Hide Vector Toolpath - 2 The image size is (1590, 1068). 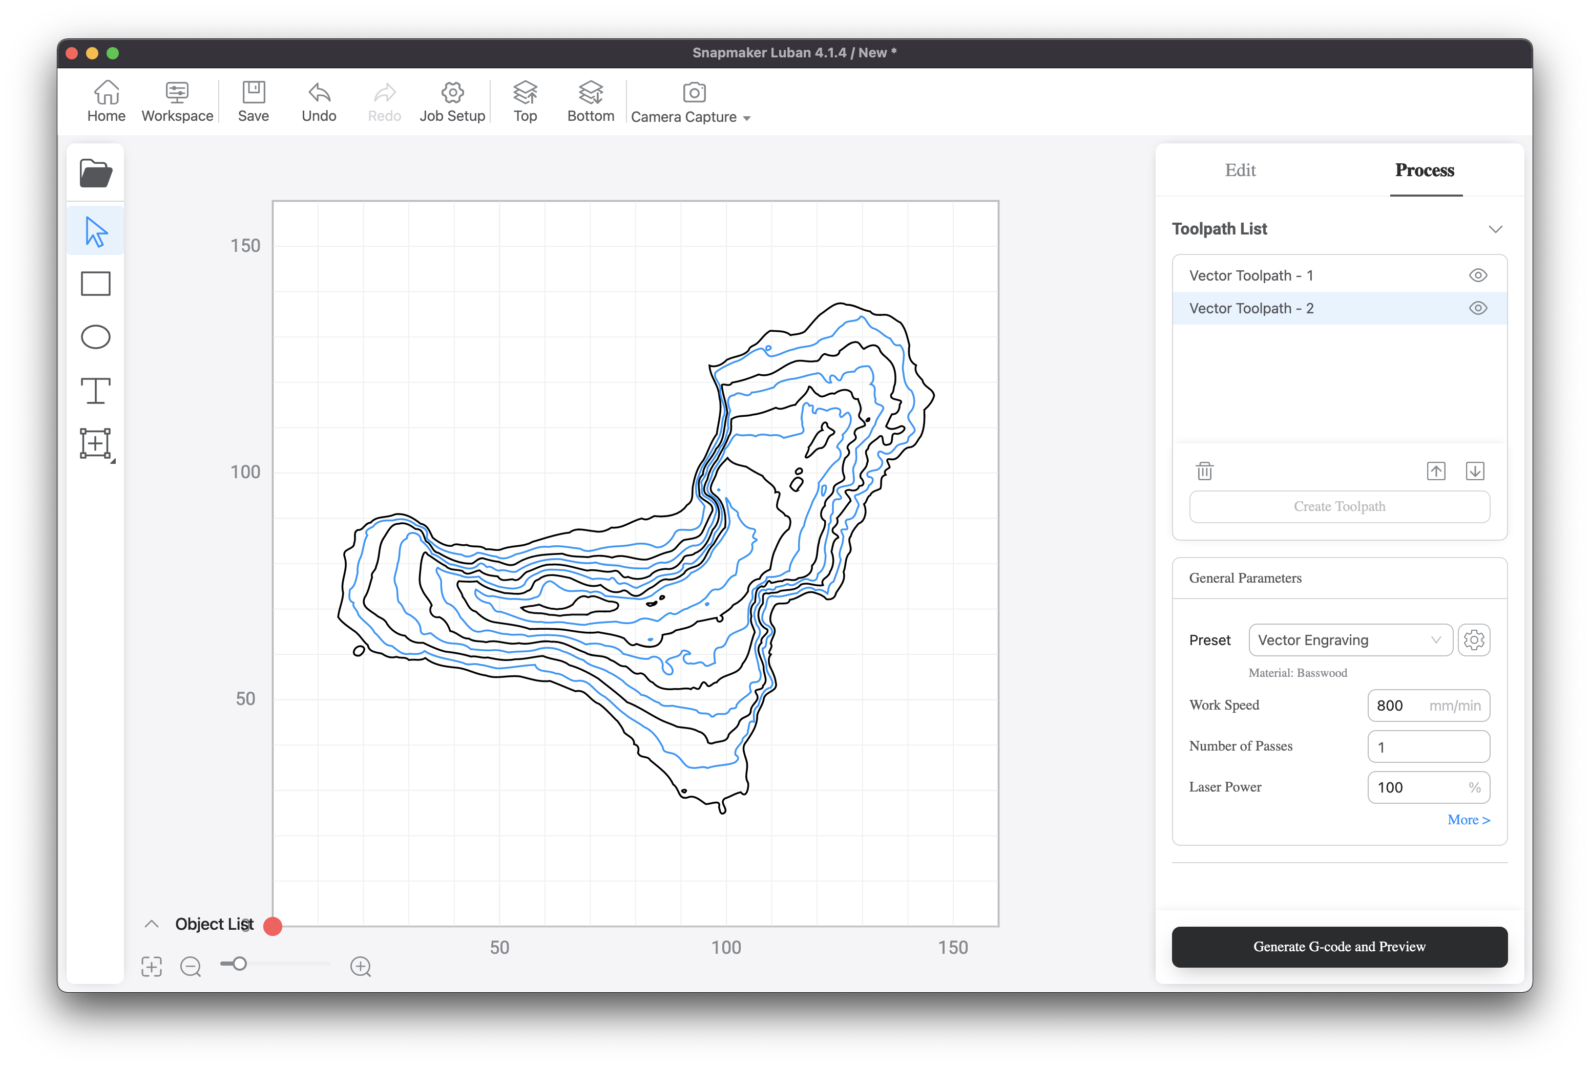(x=1477, y=308)
